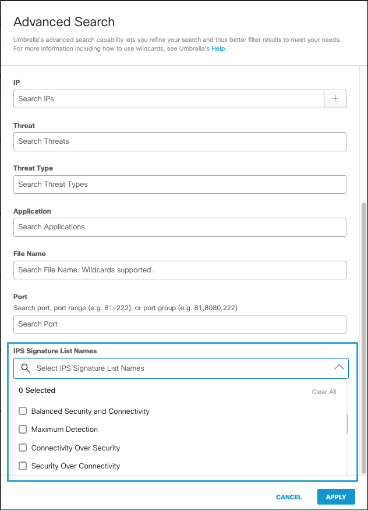Viewport: 368px width, 511px height.
Task: Open the Select IPS Signature List Names picker
Action: (175, 368)
